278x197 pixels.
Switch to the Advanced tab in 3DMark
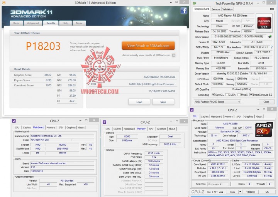point(33,23)
